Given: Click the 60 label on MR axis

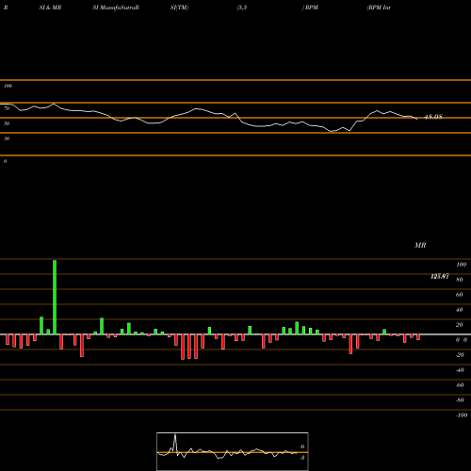Looking at the screenshot, I should 460,295.
